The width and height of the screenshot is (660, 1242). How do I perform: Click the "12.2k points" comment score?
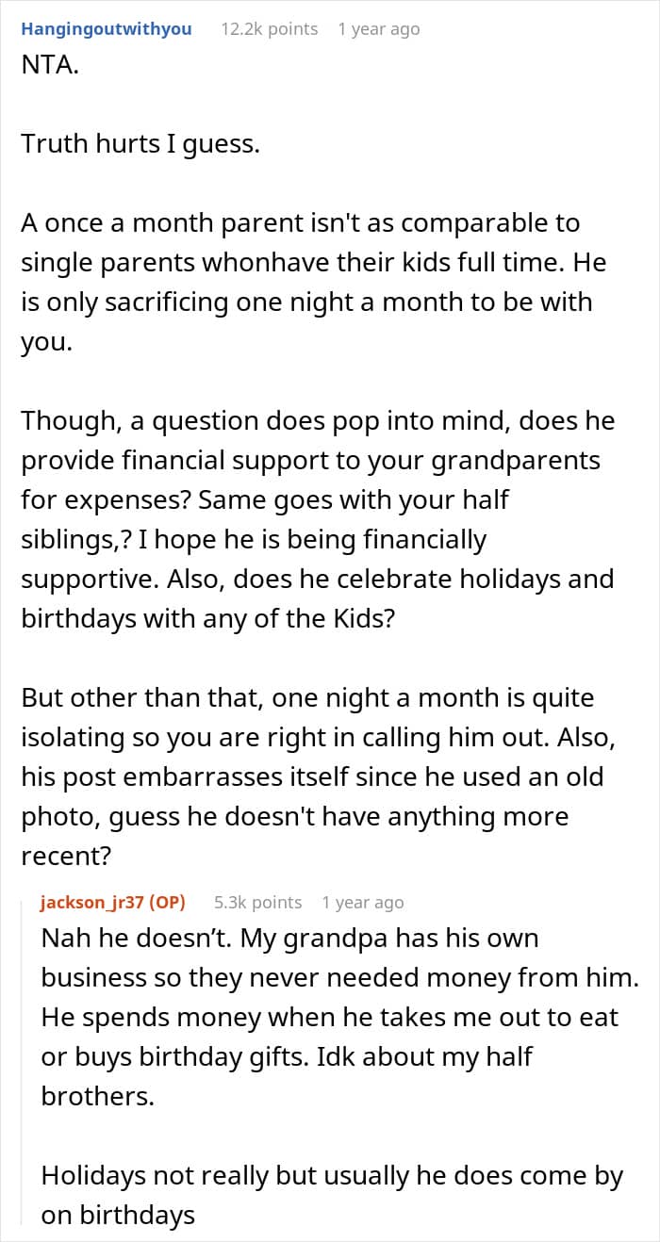pos(269,29)
